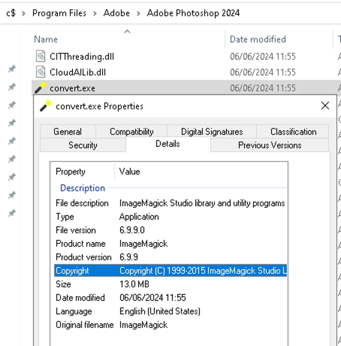The width and height of the screenshot is (341, 346).
Task: Select the Original filename row
Action: pyautogui.click(x=170, y=325)
